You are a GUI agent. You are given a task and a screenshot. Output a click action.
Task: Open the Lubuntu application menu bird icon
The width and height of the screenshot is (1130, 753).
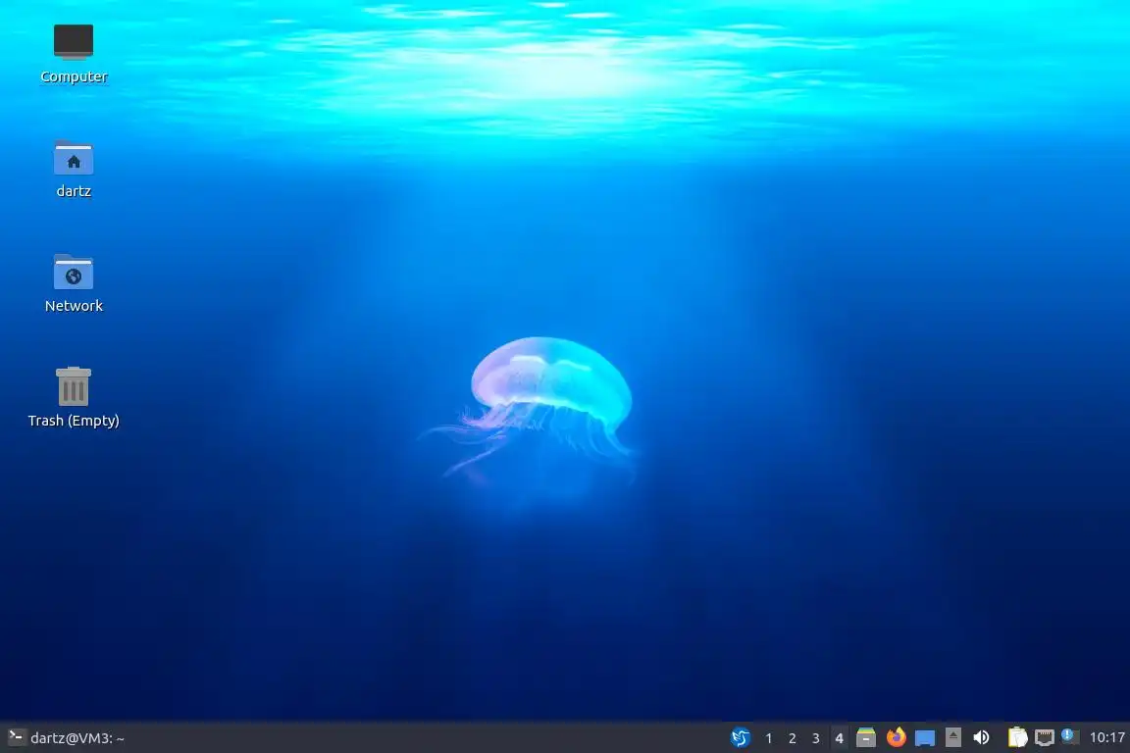[x=741, y=737]
